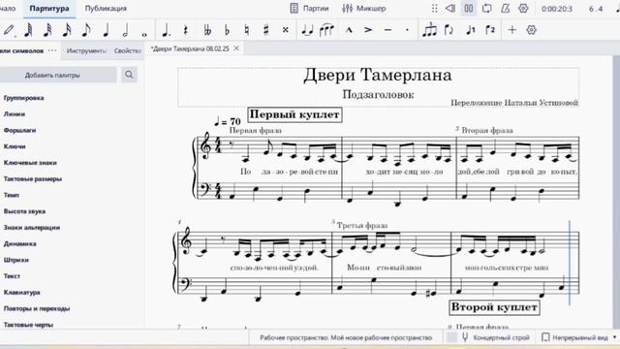The image size is (620, 349).
Task: Click Добавить палитры button
Action: pos(52,75)
